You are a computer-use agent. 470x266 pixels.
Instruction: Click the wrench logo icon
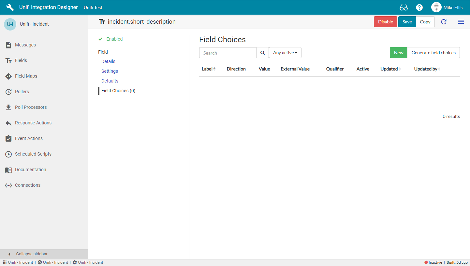10,7
